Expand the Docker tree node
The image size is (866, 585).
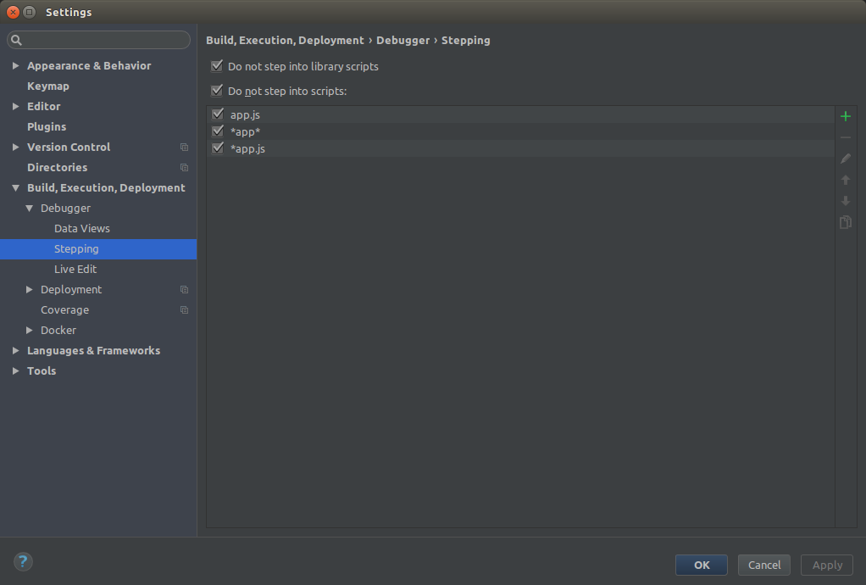[30, 331]
